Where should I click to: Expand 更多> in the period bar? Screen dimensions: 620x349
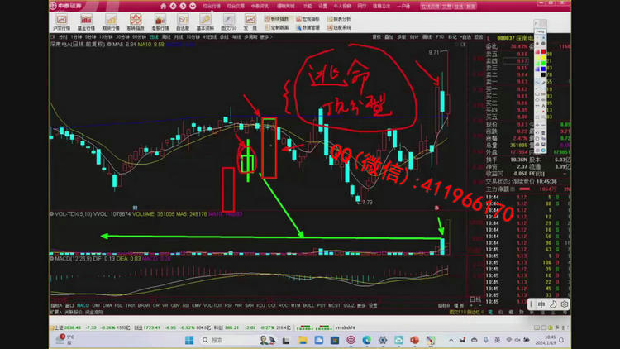point(265,36)
